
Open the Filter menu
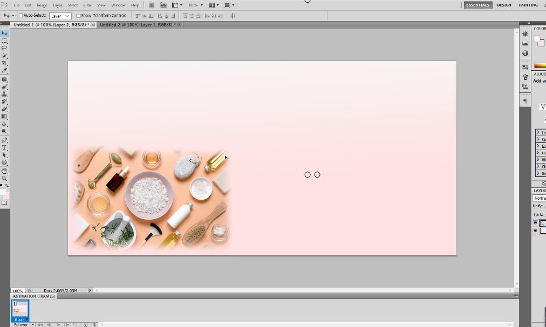(88, 5)
